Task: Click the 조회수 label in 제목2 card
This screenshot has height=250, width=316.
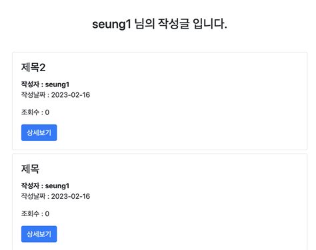Action: pos(30,112)
